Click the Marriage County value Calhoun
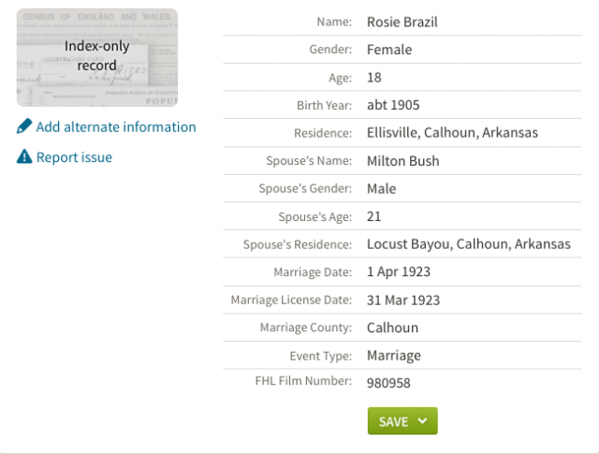 coord(392,328)
